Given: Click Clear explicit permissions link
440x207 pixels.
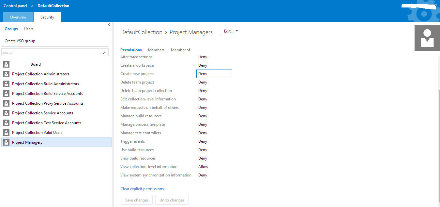Looking at the screenshot, I should (142, 189).
